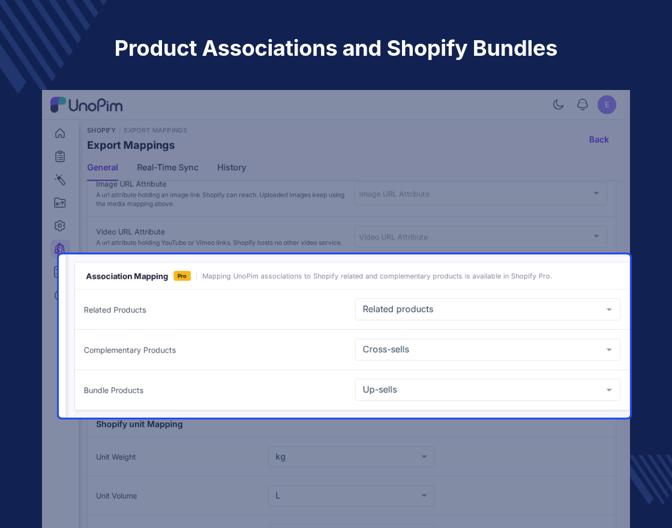672x528 pixels.
Task: Click Complementary Products label
Action: 130,350
